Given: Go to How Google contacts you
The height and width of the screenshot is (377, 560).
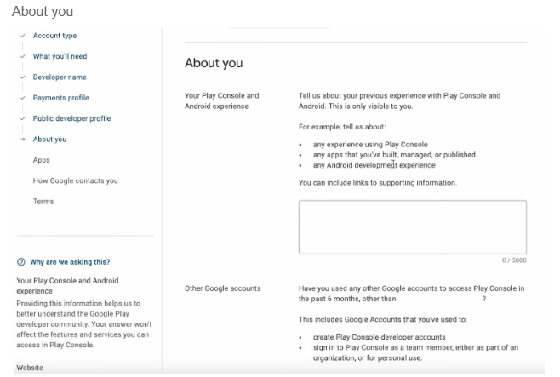Looking at the screenshot, I should pyautogui.click(x=75, y=180).
